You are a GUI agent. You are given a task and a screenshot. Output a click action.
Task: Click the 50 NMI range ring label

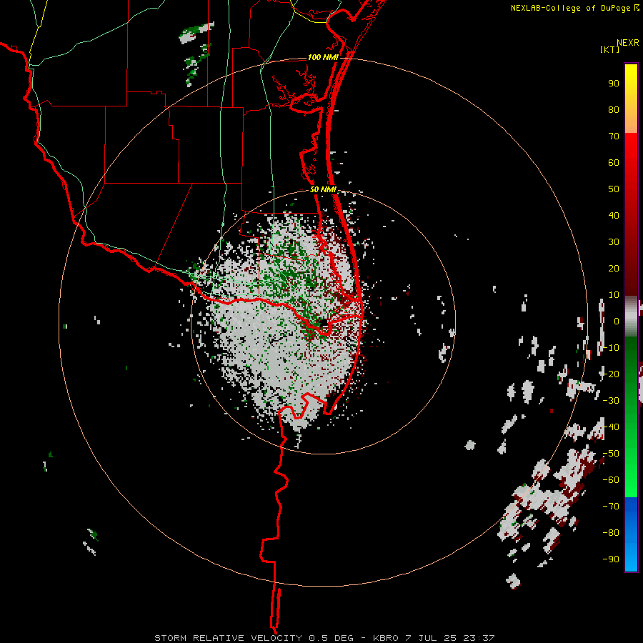323,189
